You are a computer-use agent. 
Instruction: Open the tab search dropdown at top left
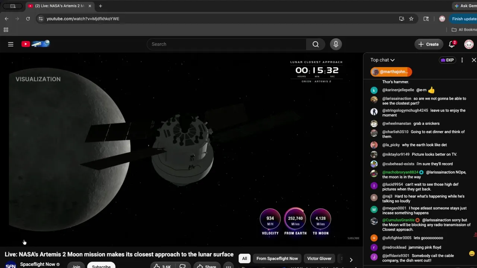(x=12, y=6)
